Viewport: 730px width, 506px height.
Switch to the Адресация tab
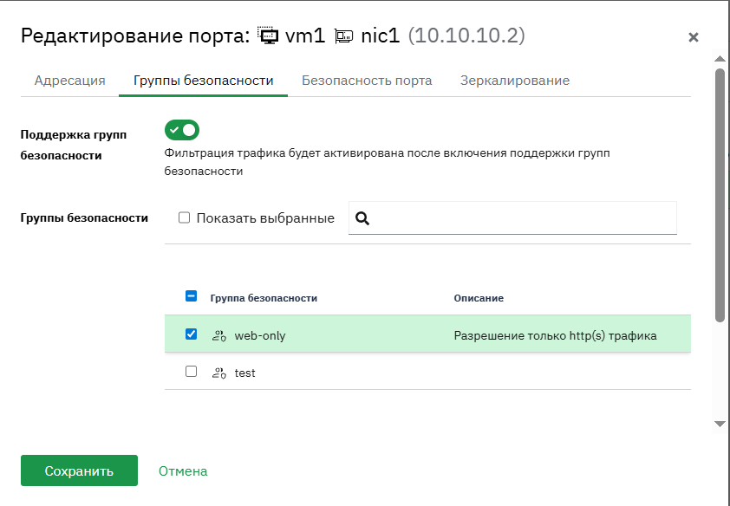click(x=70, y=81)
